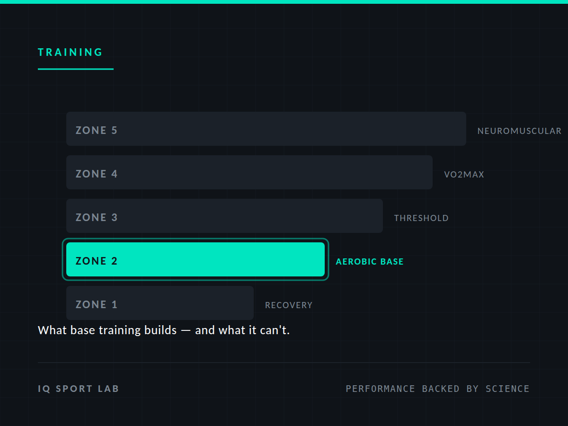Click the NEUROMUSCULAR label
568x426 pixels.
pos(519,131)
